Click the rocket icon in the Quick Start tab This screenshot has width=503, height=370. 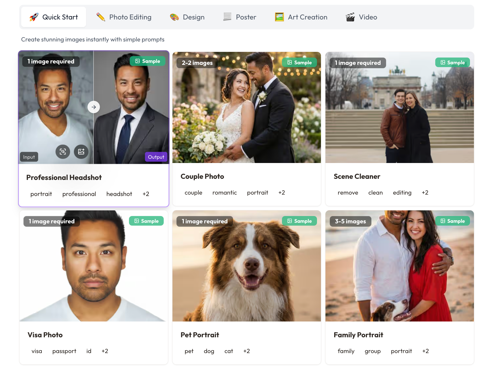coord(34,17)
